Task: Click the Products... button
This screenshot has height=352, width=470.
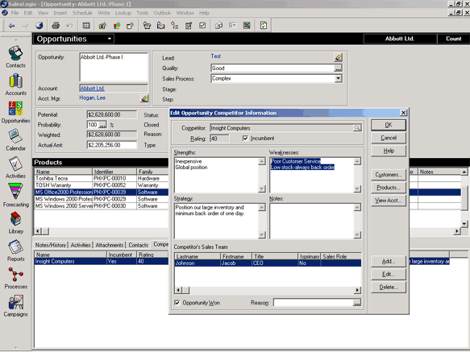Action: pos(389,188)
